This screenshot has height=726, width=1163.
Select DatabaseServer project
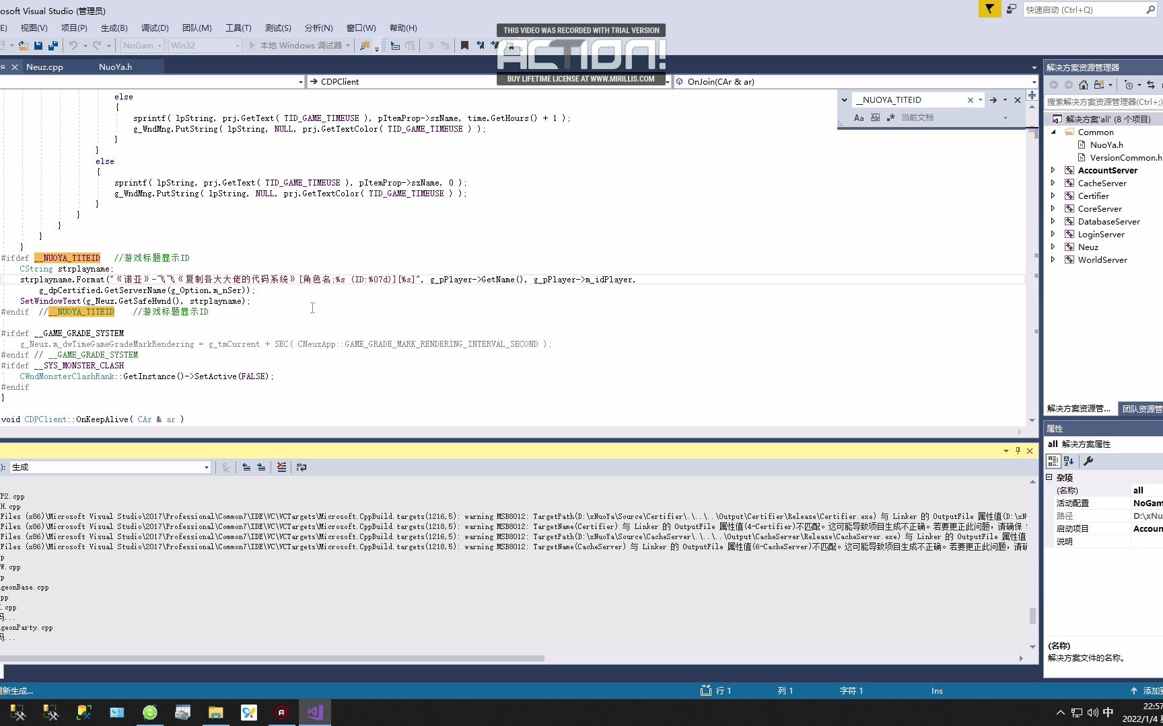pyautogui.click(x=1108, y=222)
